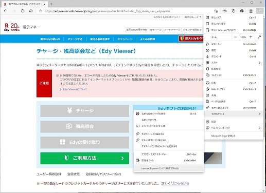Open ブラウザー タスク マネージャー
The width and height of the screenshot is (266, 193).
pyautogui.click(x=169, y=154)
